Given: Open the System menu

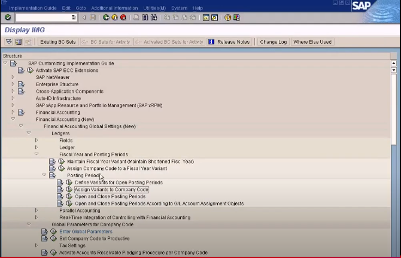Looking at the screenshot, I should tap(179, 8).
